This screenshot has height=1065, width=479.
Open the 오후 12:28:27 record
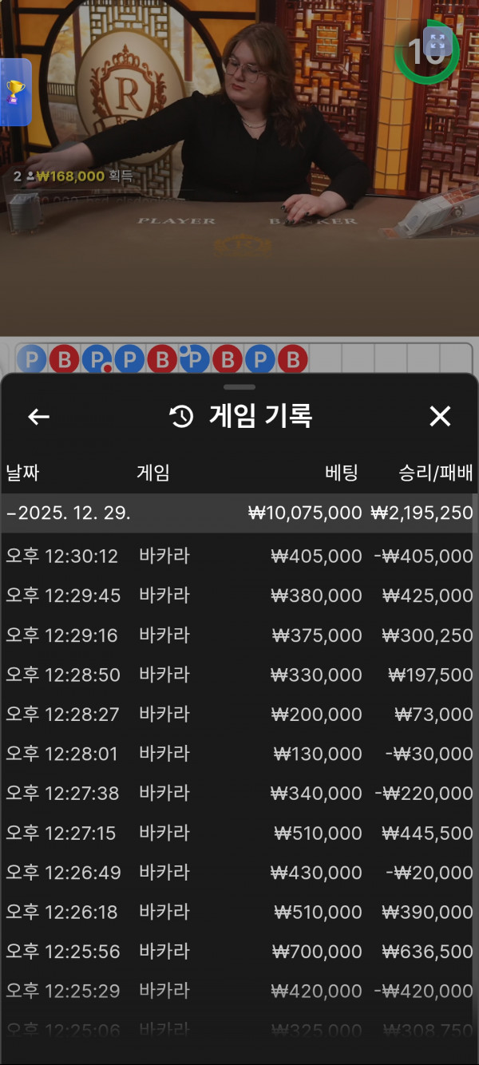pos(238,715)
